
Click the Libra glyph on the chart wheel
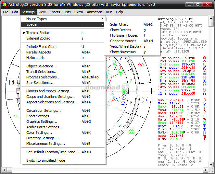16,117
